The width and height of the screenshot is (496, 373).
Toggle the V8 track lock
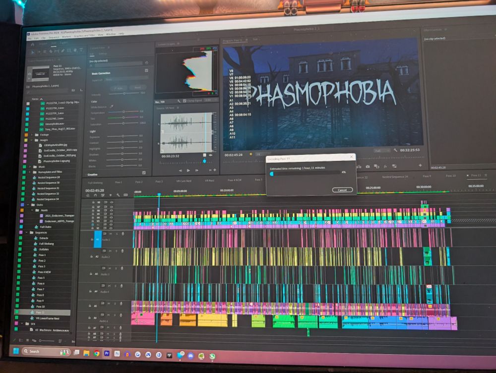click(93, 203)
